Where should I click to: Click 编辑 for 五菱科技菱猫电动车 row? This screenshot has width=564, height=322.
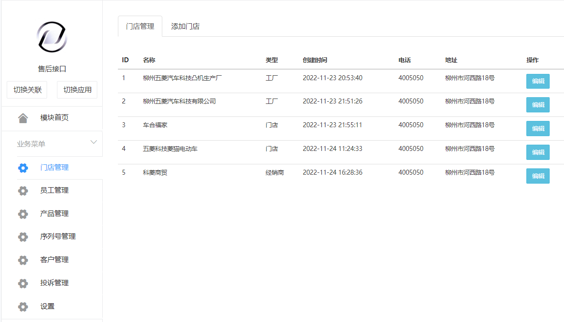(x=538, y=152)
